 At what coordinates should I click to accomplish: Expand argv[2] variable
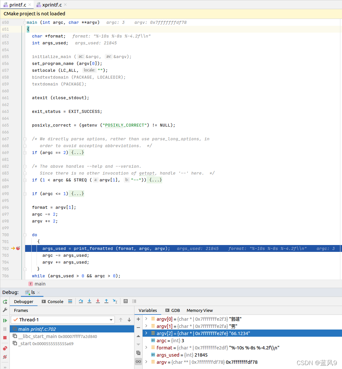[146, 333]
